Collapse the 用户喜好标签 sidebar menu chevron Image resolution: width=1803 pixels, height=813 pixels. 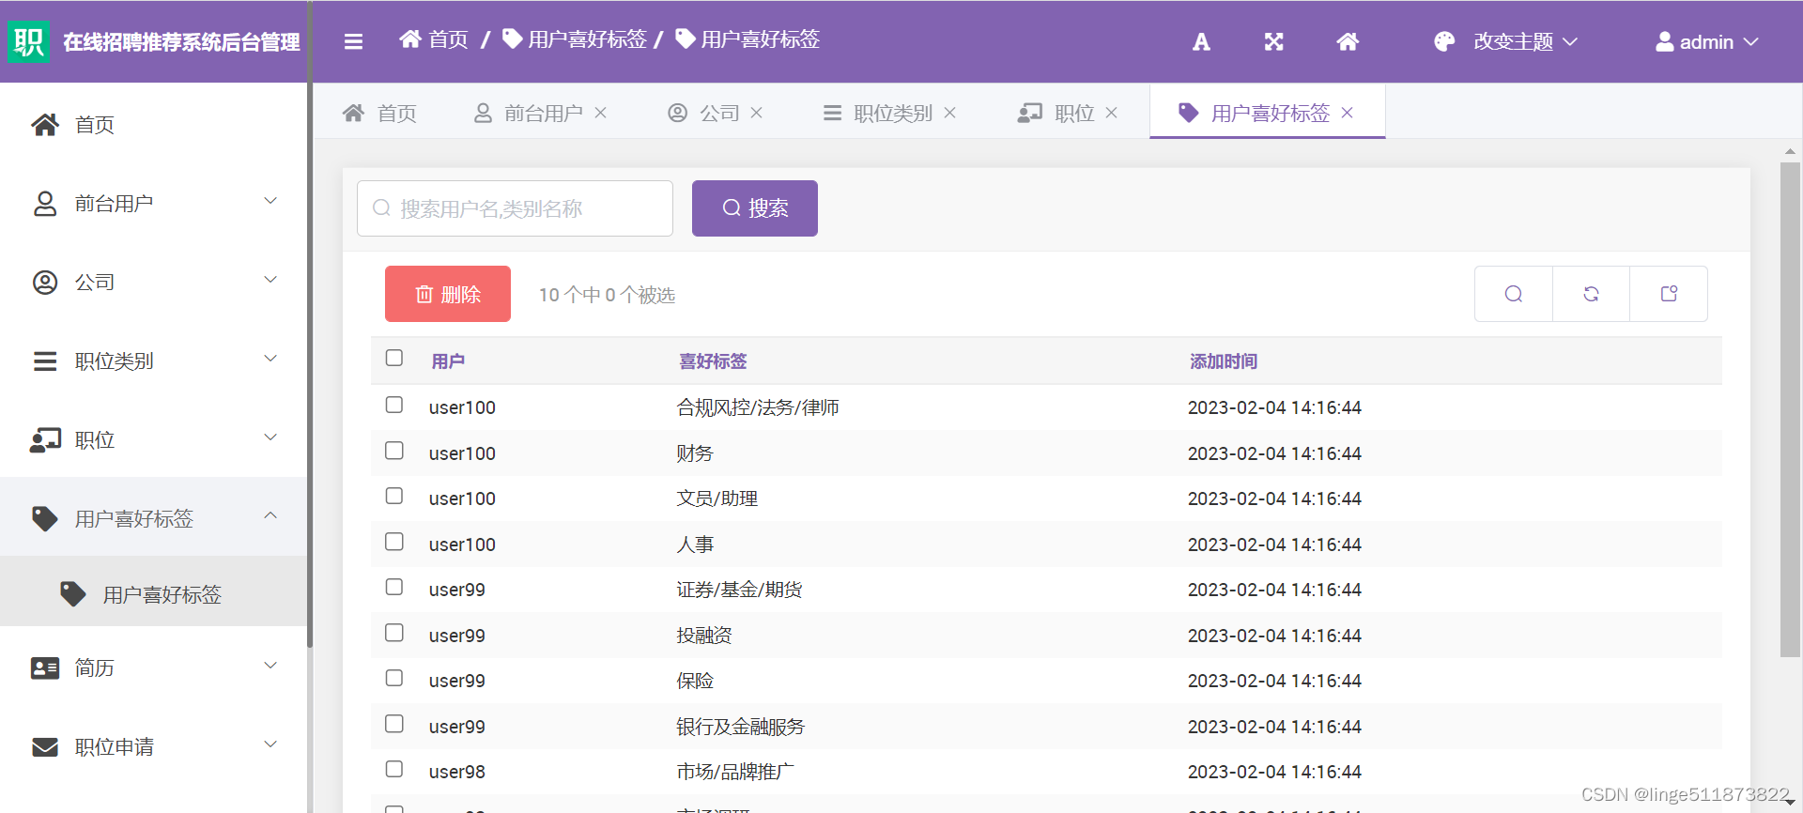tap(270, 515)
